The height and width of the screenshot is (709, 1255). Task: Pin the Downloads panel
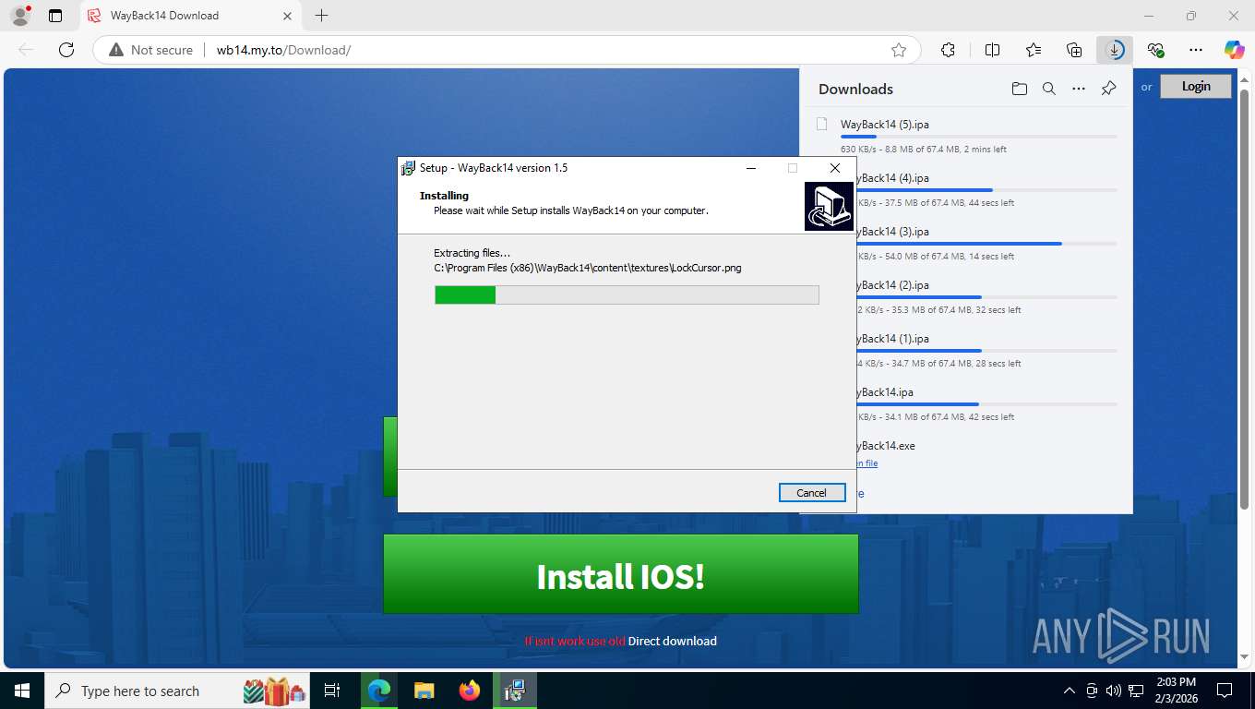(x=1109, y=89)
